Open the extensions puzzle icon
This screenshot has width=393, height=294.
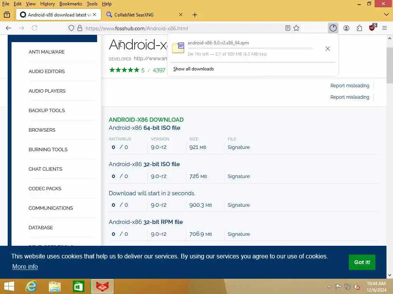coord(359,28)
